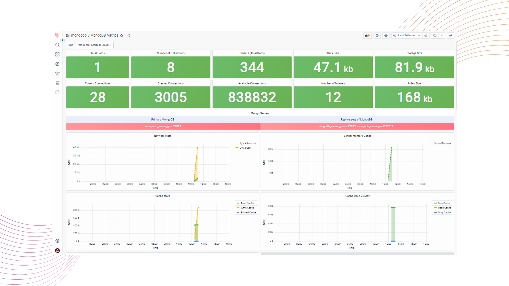Cycle view mode with monitor icon
The height and width of the screenshot is (286, 509).
[450, 35]
